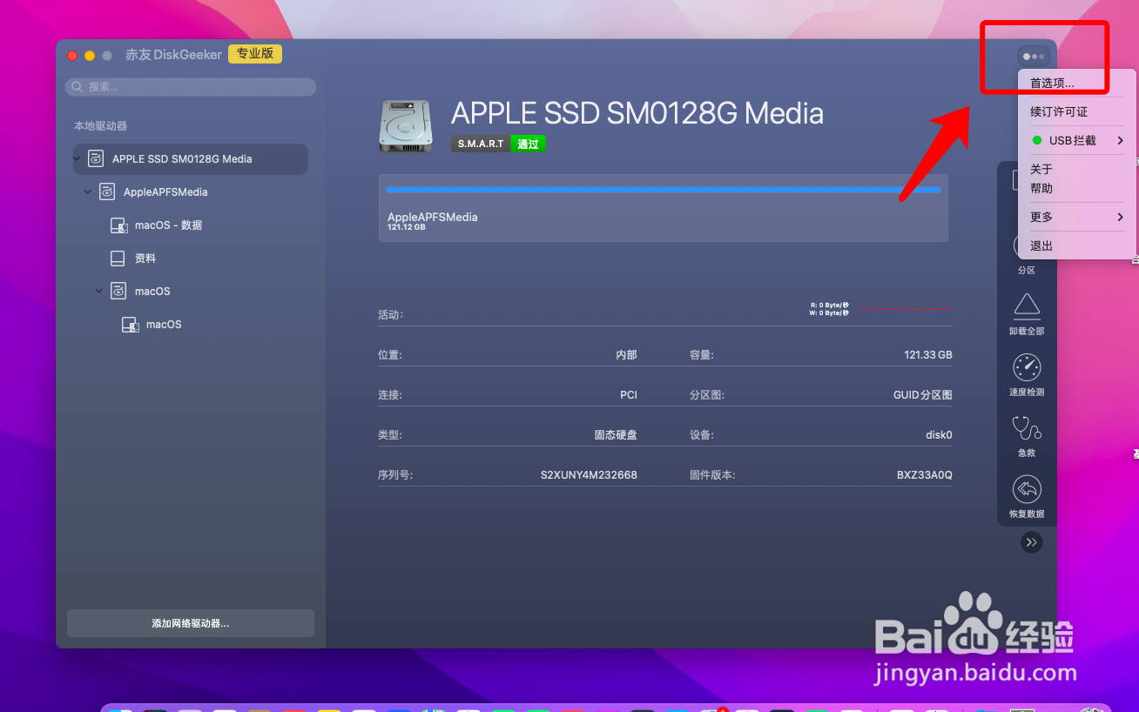1139x712 pixels.
Task: Click the Unmount All triangle icon
Action: pos(1027,306)
